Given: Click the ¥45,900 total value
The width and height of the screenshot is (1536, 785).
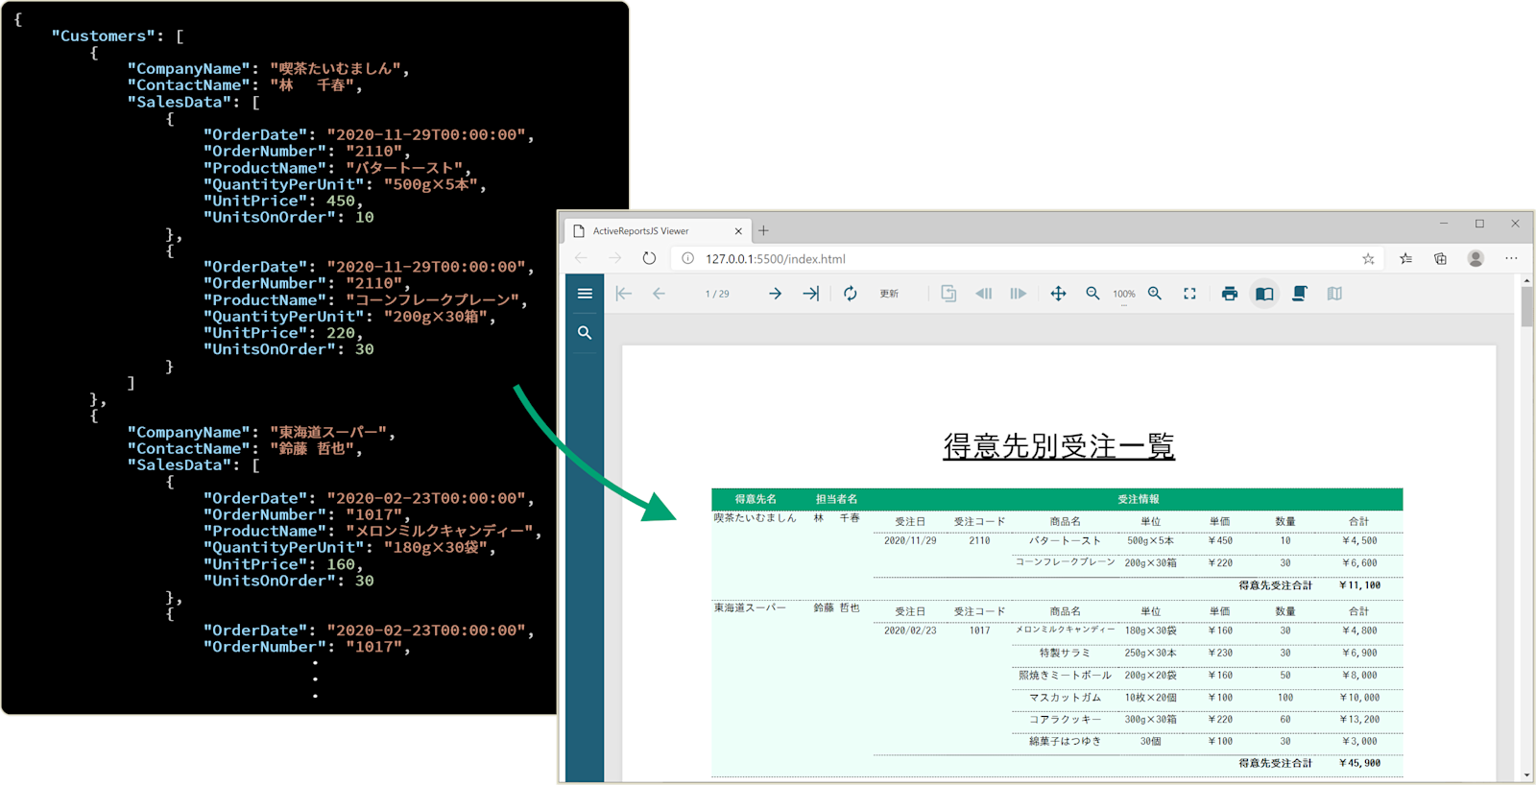Looking at the screenshot, I should (x=1359, y=763).
